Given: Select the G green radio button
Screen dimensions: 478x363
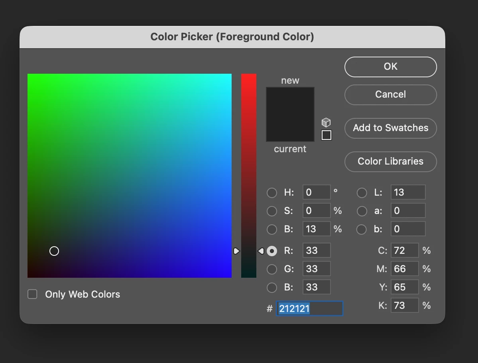Looking at the screenshot, I should (x=271, y=269).
